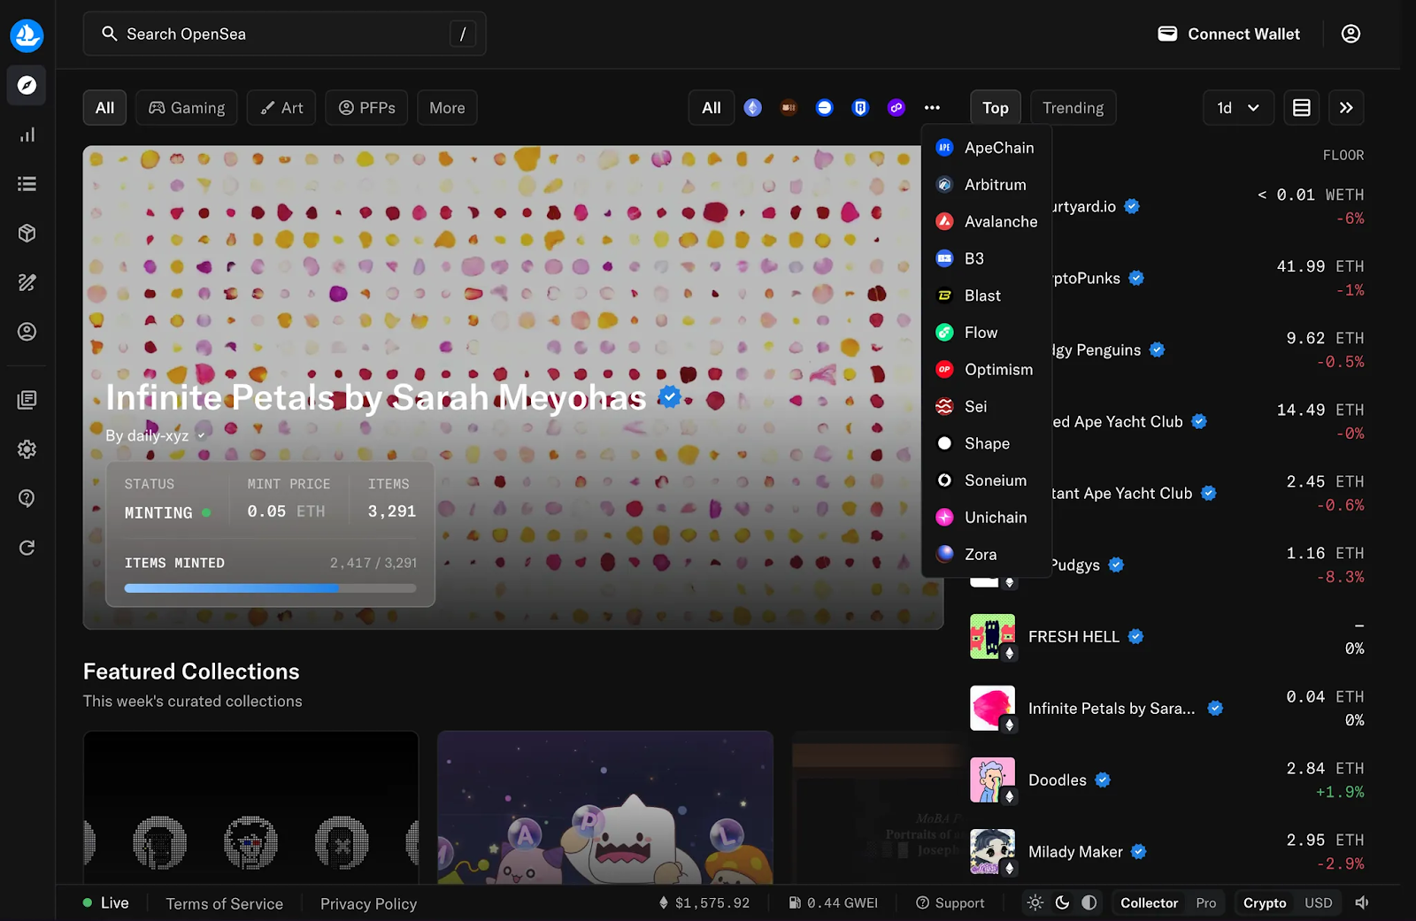Filter by the brown chain icon
The image size is (1416, 921).
coord(789,108)
